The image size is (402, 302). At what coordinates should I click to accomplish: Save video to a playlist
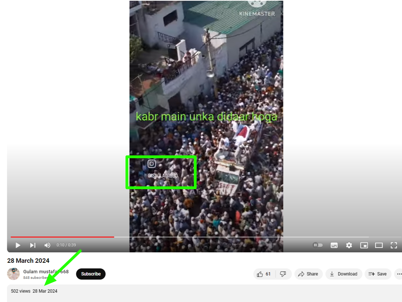(378, 274)
